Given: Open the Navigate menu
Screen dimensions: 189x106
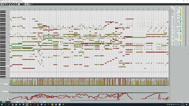Looking at the screenshot, I should click(x=7, y=2).
